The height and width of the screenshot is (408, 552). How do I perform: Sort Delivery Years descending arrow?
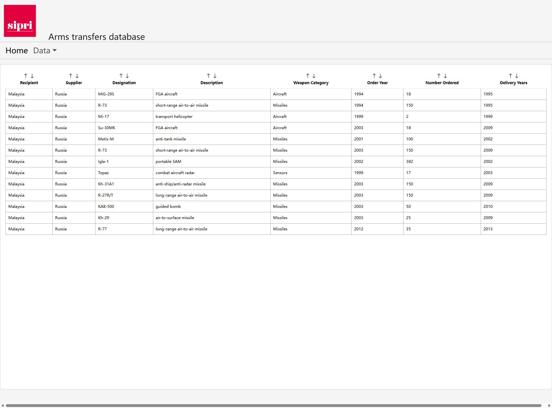pos(517,76)
